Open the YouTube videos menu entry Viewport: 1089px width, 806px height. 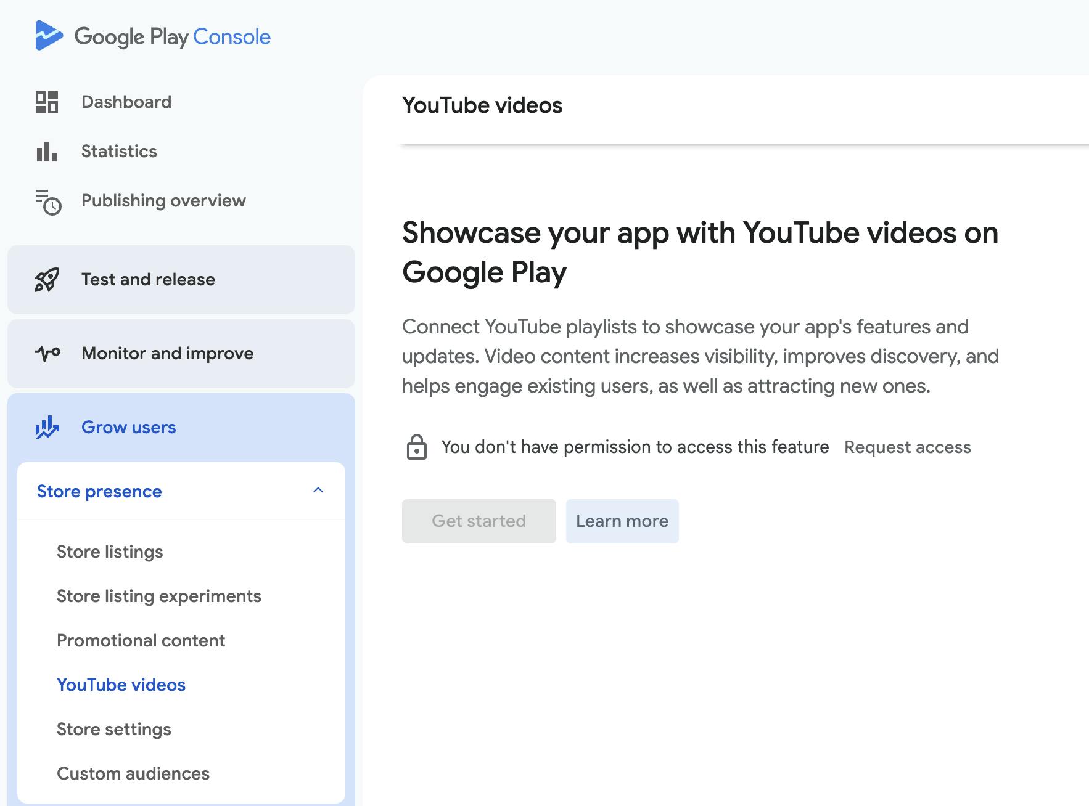coord(121,685)
